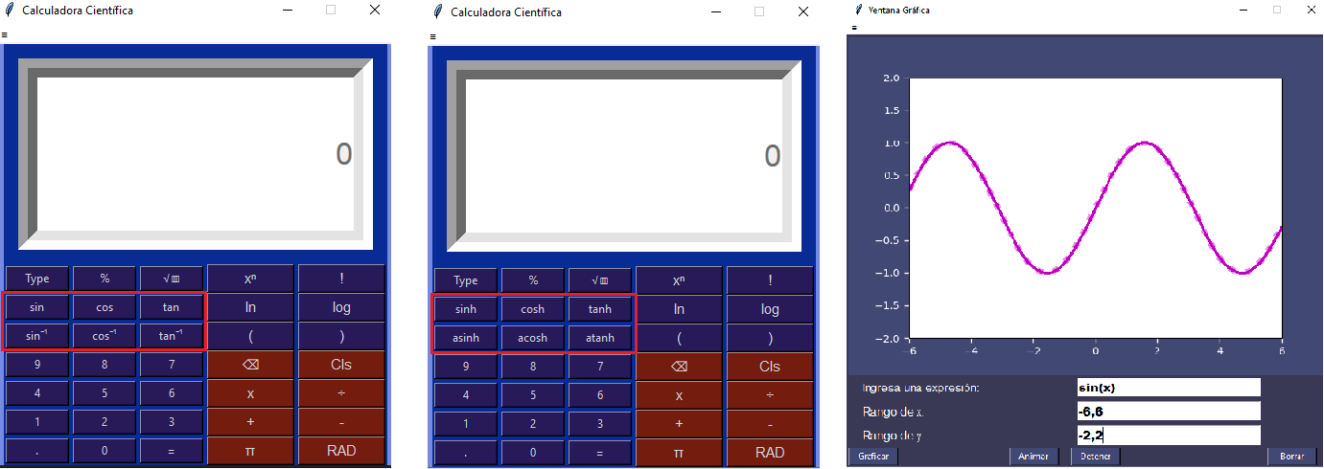Click the atanh button
Image resolution: width=1324 pixels, height=469 pixels.
click(x=600, y=338)
